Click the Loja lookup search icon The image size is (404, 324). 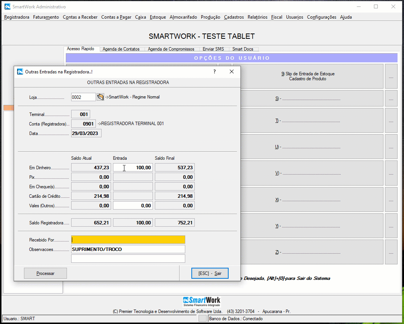tap(100, 97)
